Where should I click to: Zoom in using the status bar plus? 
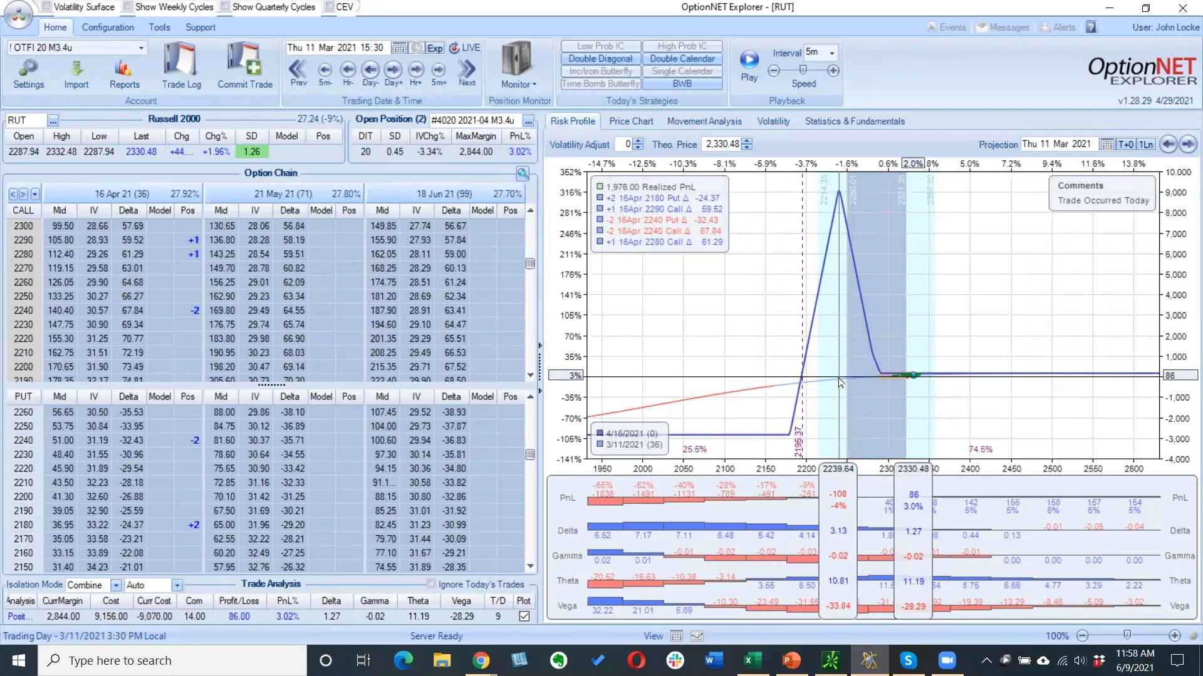1175,636
